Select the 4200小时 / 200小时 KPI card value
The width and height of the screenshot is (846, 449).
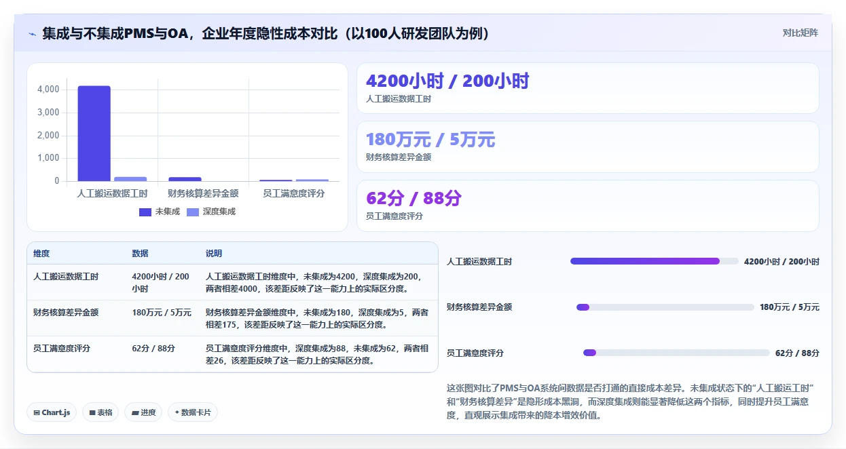click(447, 81)
